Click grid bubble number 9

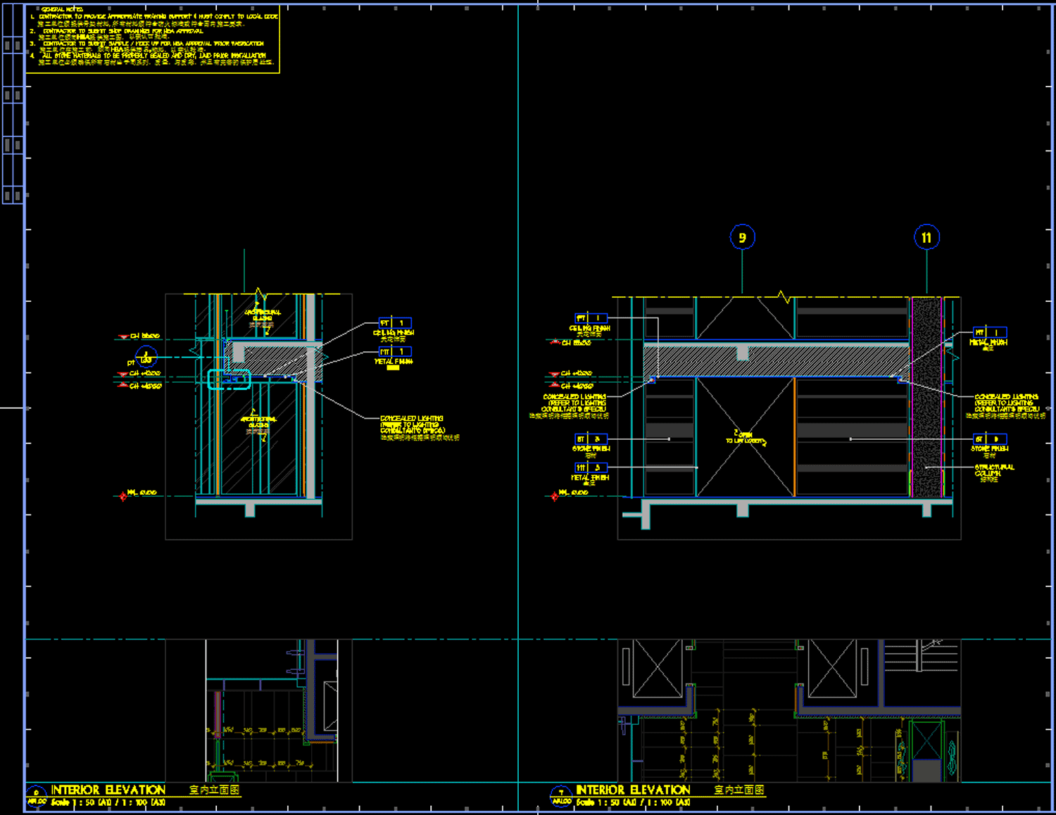point(742,237)
